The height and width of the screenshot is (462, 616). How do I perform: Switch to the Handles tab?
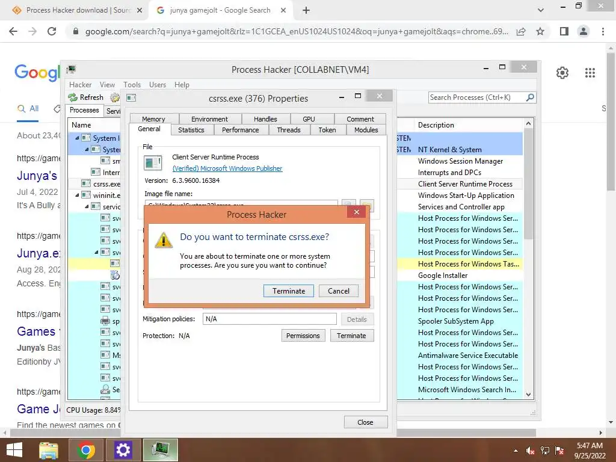click(265, 119)
